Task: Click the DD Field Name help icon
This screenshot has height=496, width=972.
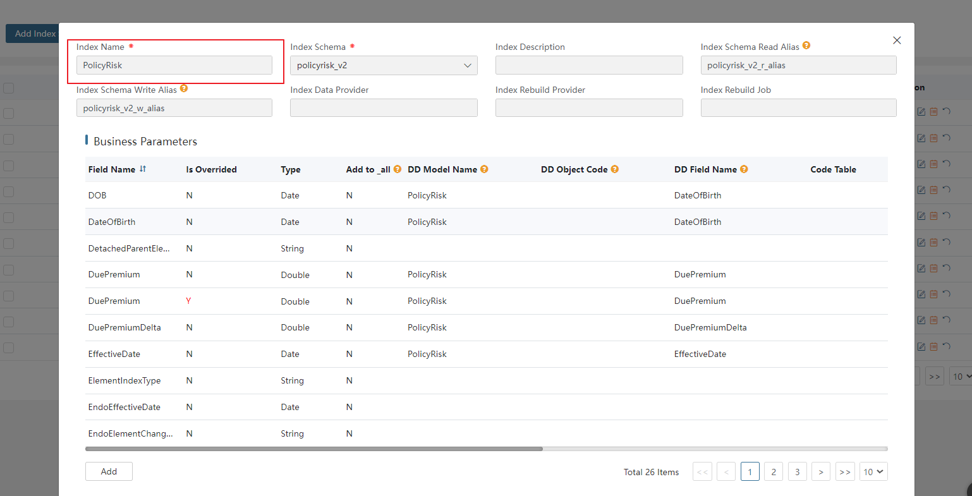Action: (744, 169)
